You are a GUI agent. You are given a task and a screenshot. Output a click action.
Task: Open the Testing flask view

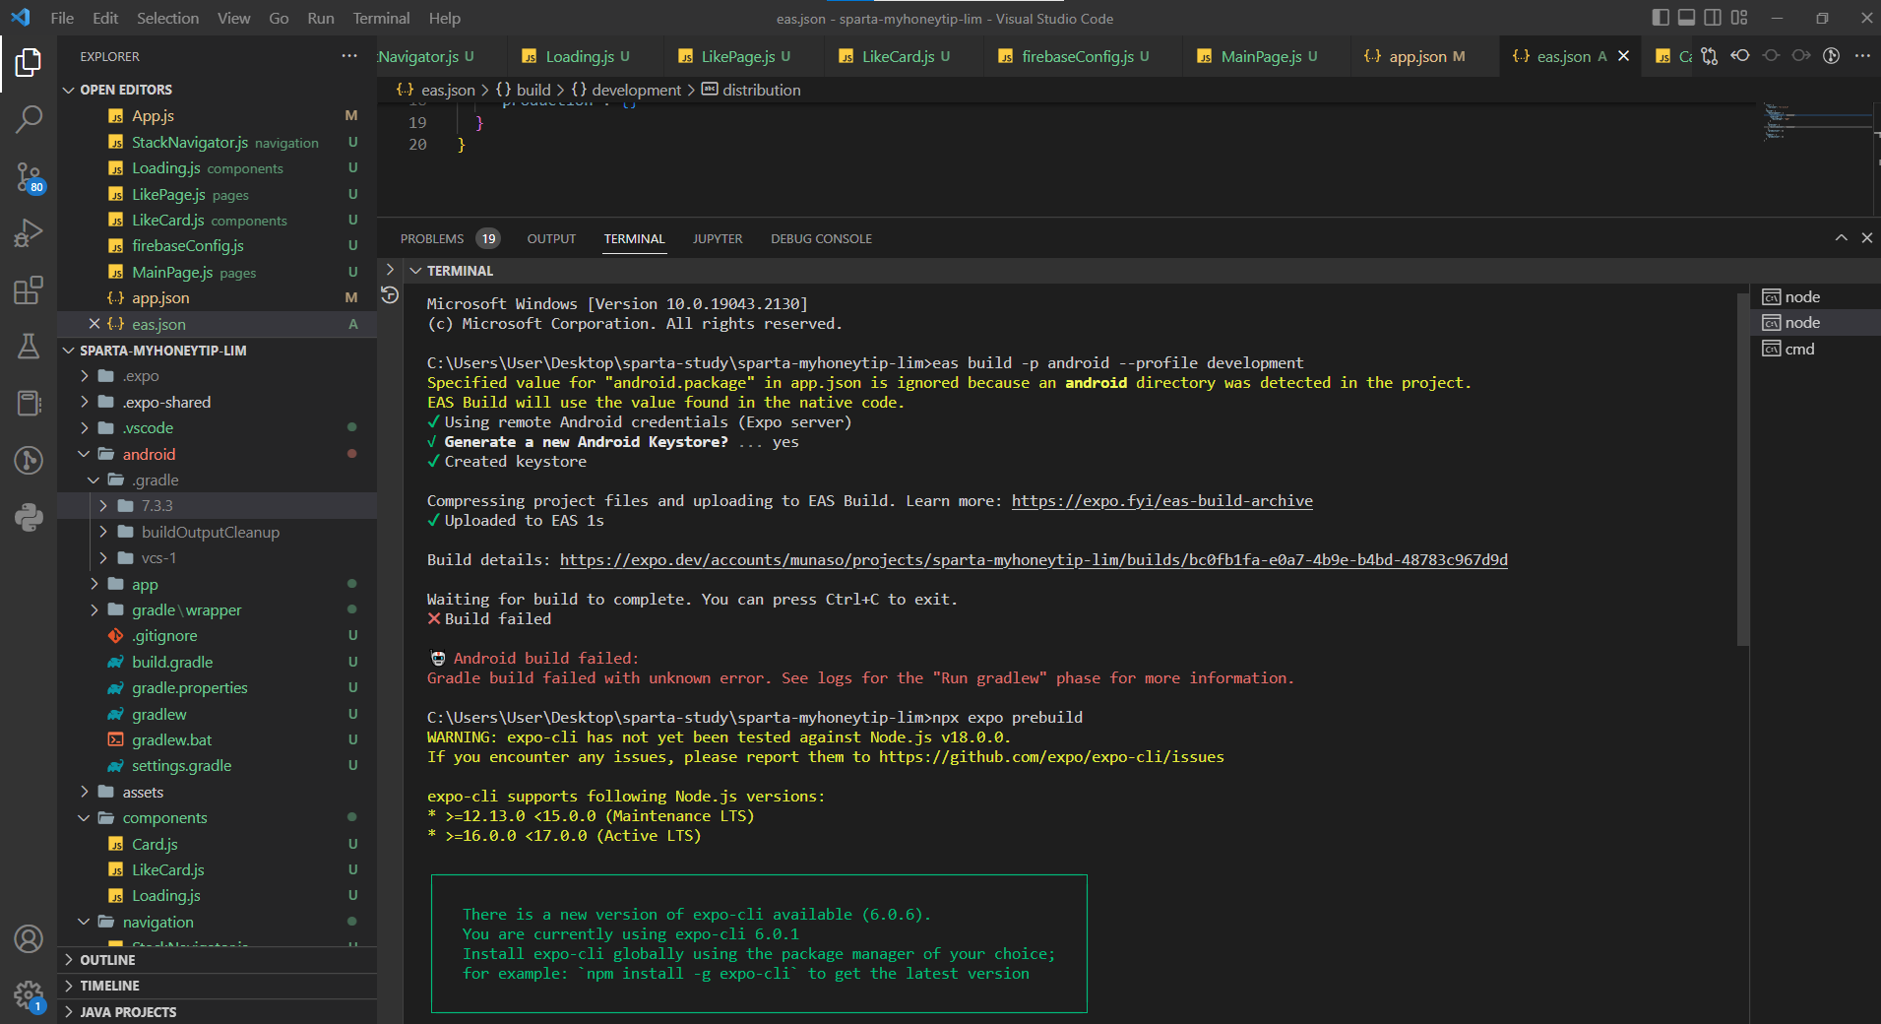(x=29, y=347)
